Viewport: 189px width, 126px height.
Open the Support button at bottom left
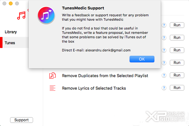click(21, 120)
